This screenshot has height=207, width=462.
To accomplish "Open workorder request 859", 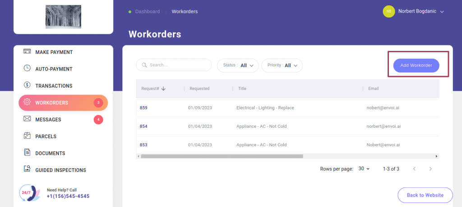I will pos(143,108).
